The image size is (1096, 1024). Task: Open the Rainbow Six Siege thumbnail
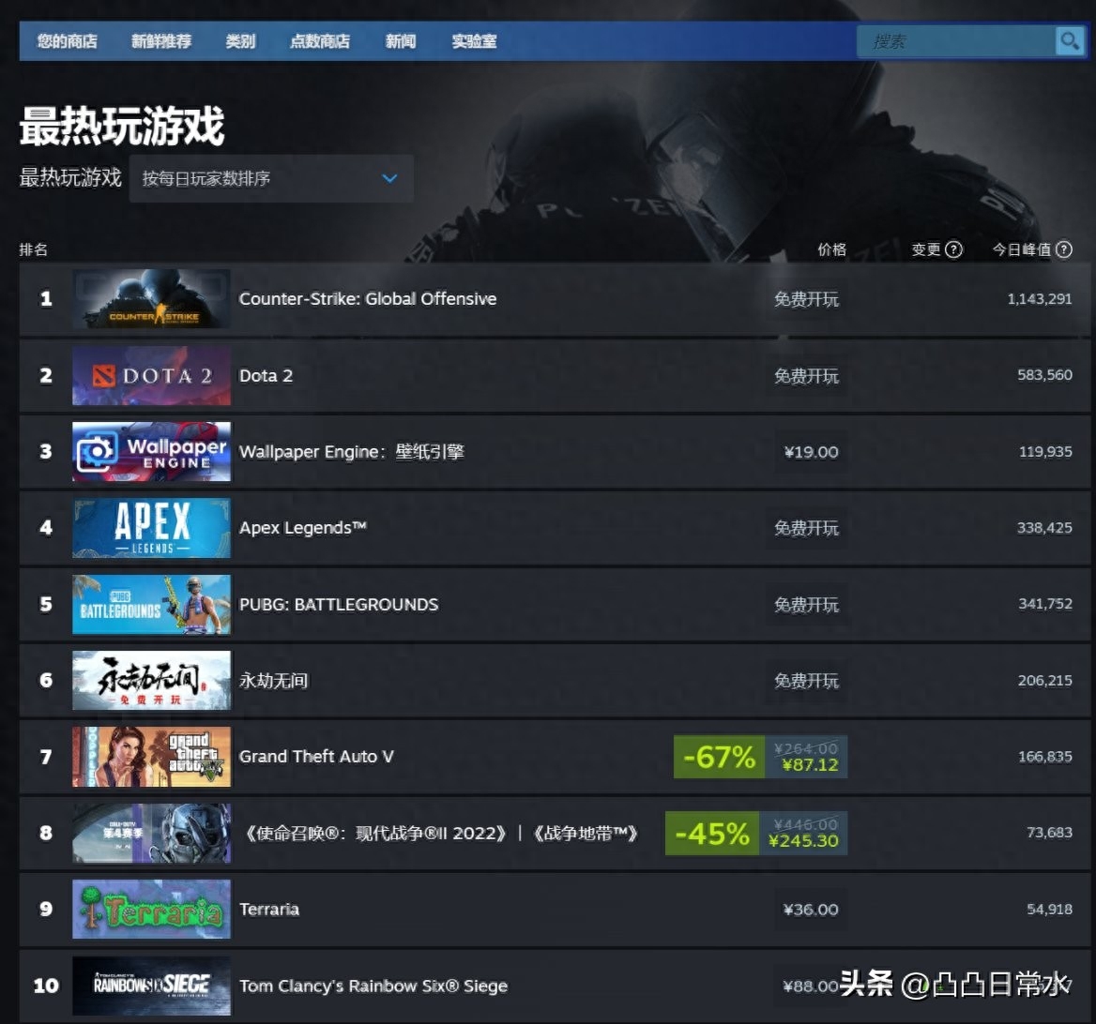[x=151, y=986]
